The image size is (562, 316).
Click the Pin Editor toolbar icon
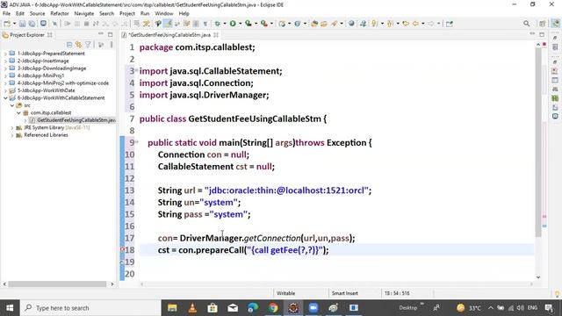(450, 24)
